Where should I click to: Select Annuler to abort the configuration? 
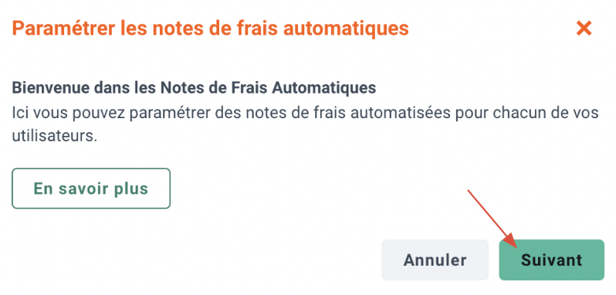pyautogui.click(x=435, y=260)
